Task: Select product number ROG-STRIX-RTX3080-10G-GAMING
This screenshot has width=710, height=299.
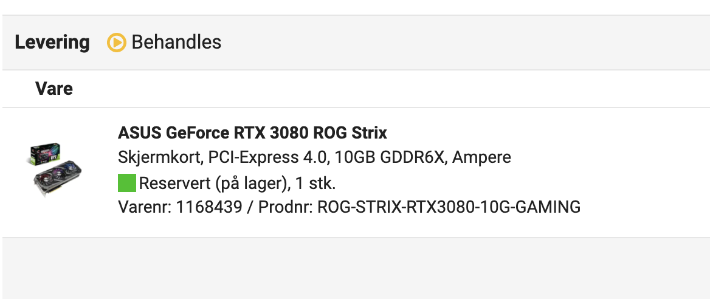Action: [449, 207]
